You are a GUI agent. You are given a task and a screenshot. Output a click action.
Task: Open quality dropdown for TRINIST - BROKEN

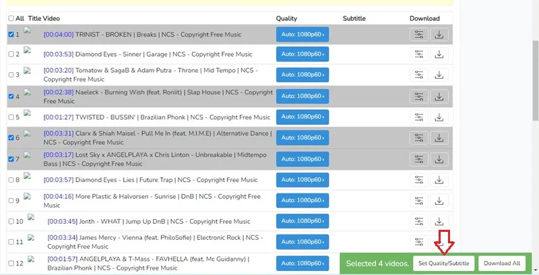303,34
